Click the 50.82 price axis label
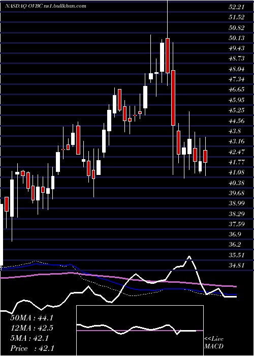The height and width of the screenshot is (356, 254). [236, 27]
